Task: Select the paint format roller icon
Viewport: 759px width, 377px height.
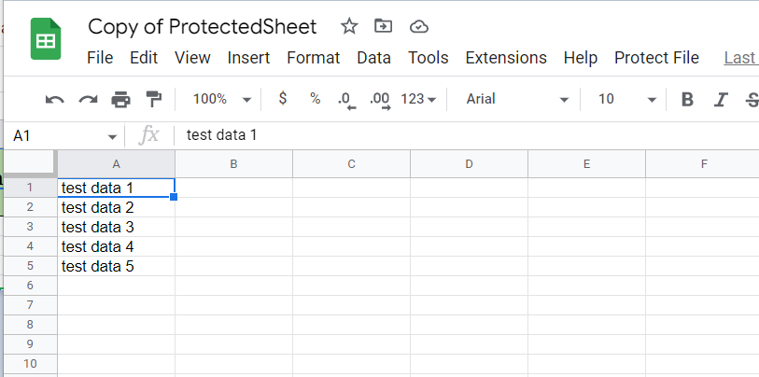Action: pyautogui.click(x=154, y=100)
